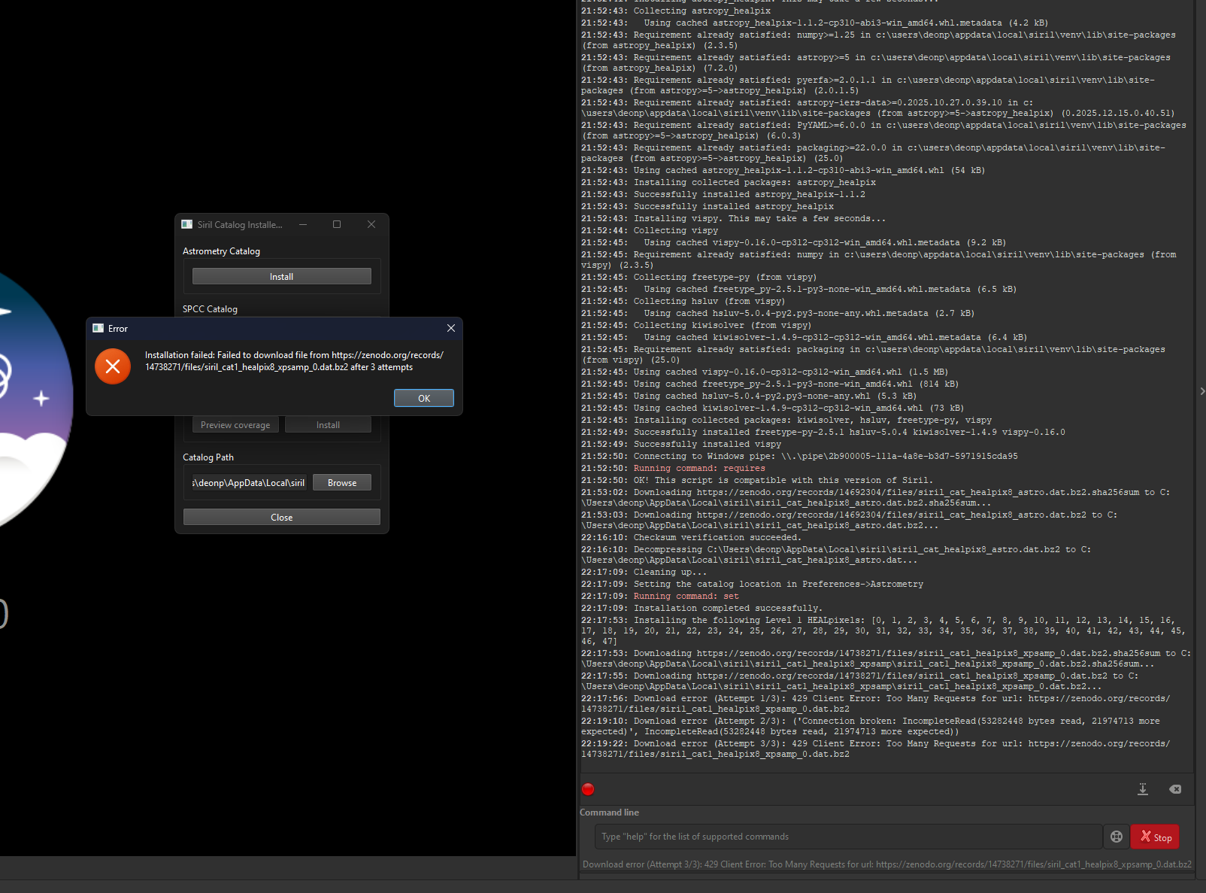This screenshot has height=893, width=1206.
Task: Click 'Running command: requires' log line
Action: click(673, 468)
